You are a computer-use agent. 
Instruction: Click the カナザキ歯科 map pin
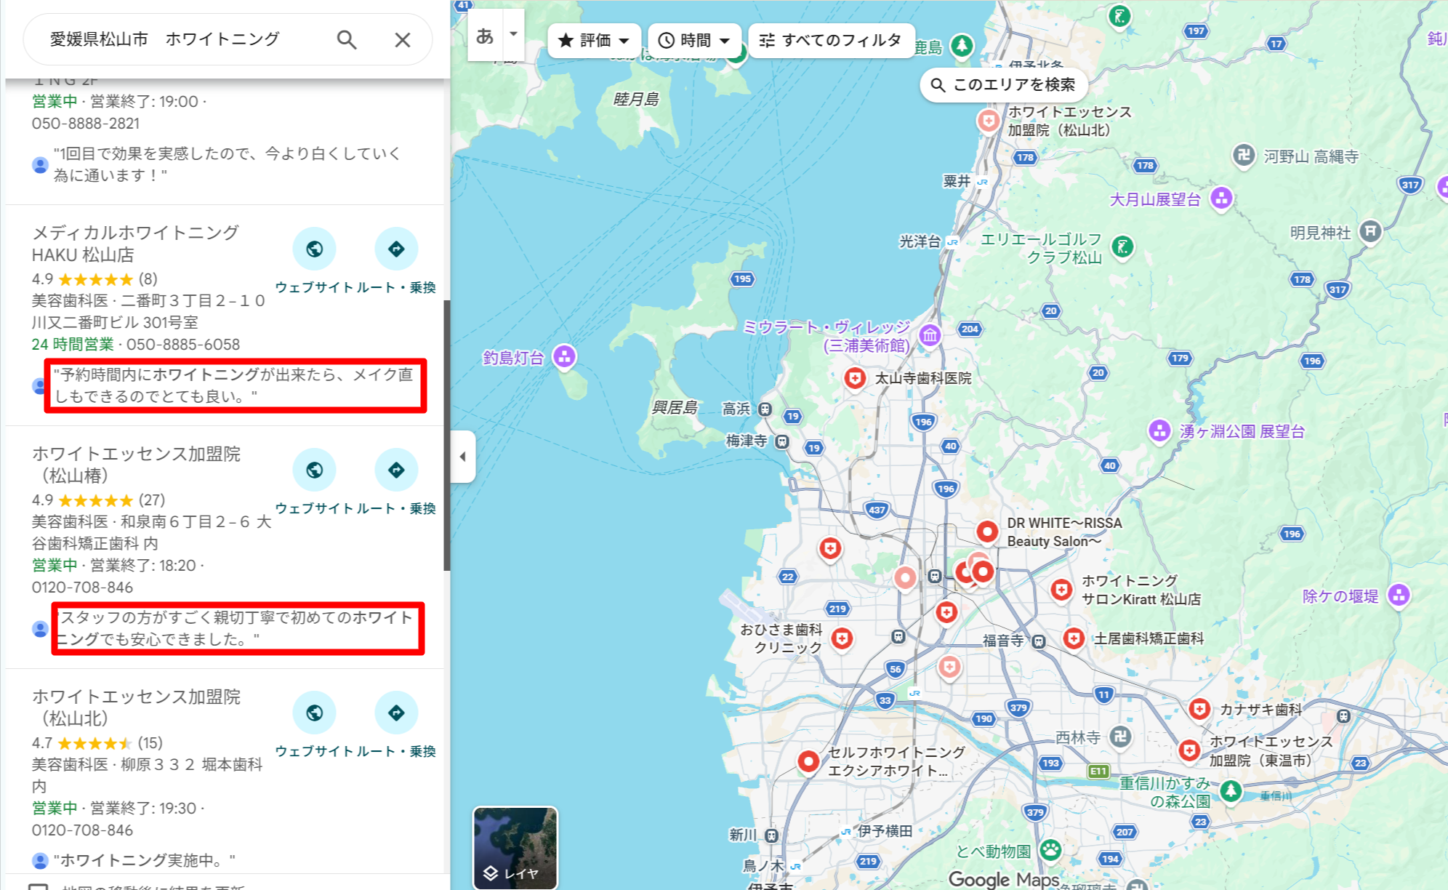(x=1199, y=709)
